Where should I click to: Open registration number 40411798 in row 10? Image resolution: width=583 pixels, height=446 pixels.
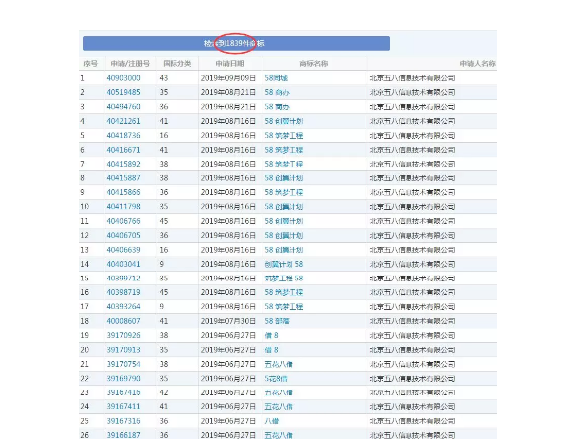(x=123, y=206)
